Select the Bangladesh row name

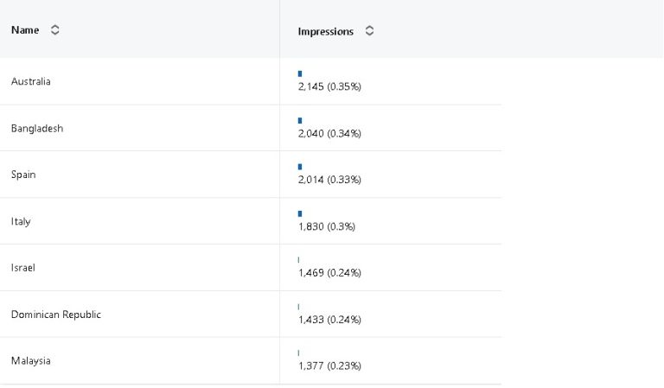tap(37, 128)
